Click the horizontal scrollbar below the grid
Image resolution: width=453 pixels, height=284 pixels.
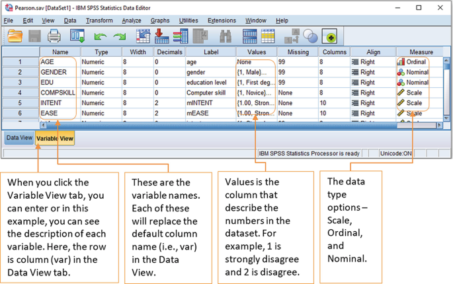pyautogui.click(x=231, y=124)
